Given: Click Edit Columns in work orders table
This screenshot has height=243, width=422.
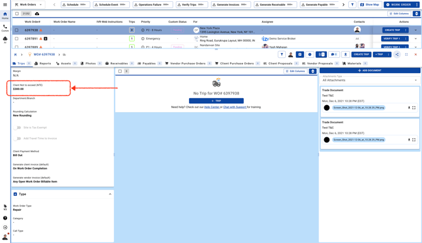Looking at the screenshot, I should 399,13.
